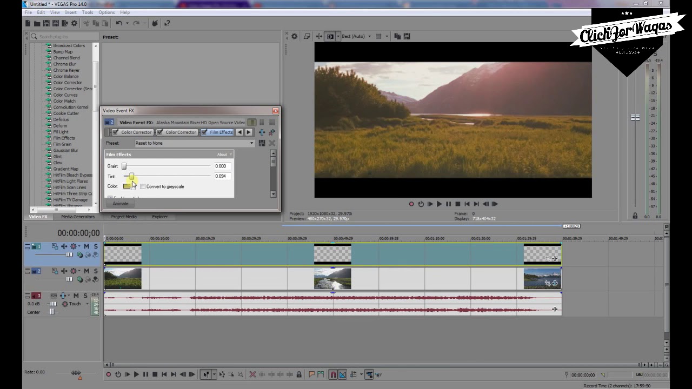The height and width of the screenshot is (389, 692).
Task: Click the Animate button
Action: [121, 204]
